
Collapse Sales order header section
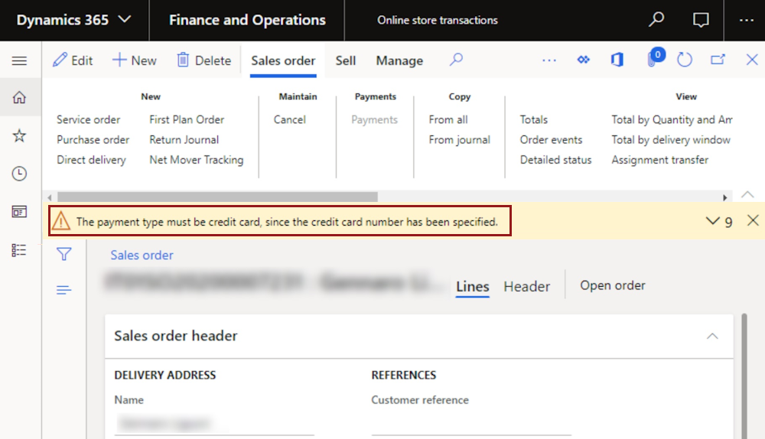712,336
